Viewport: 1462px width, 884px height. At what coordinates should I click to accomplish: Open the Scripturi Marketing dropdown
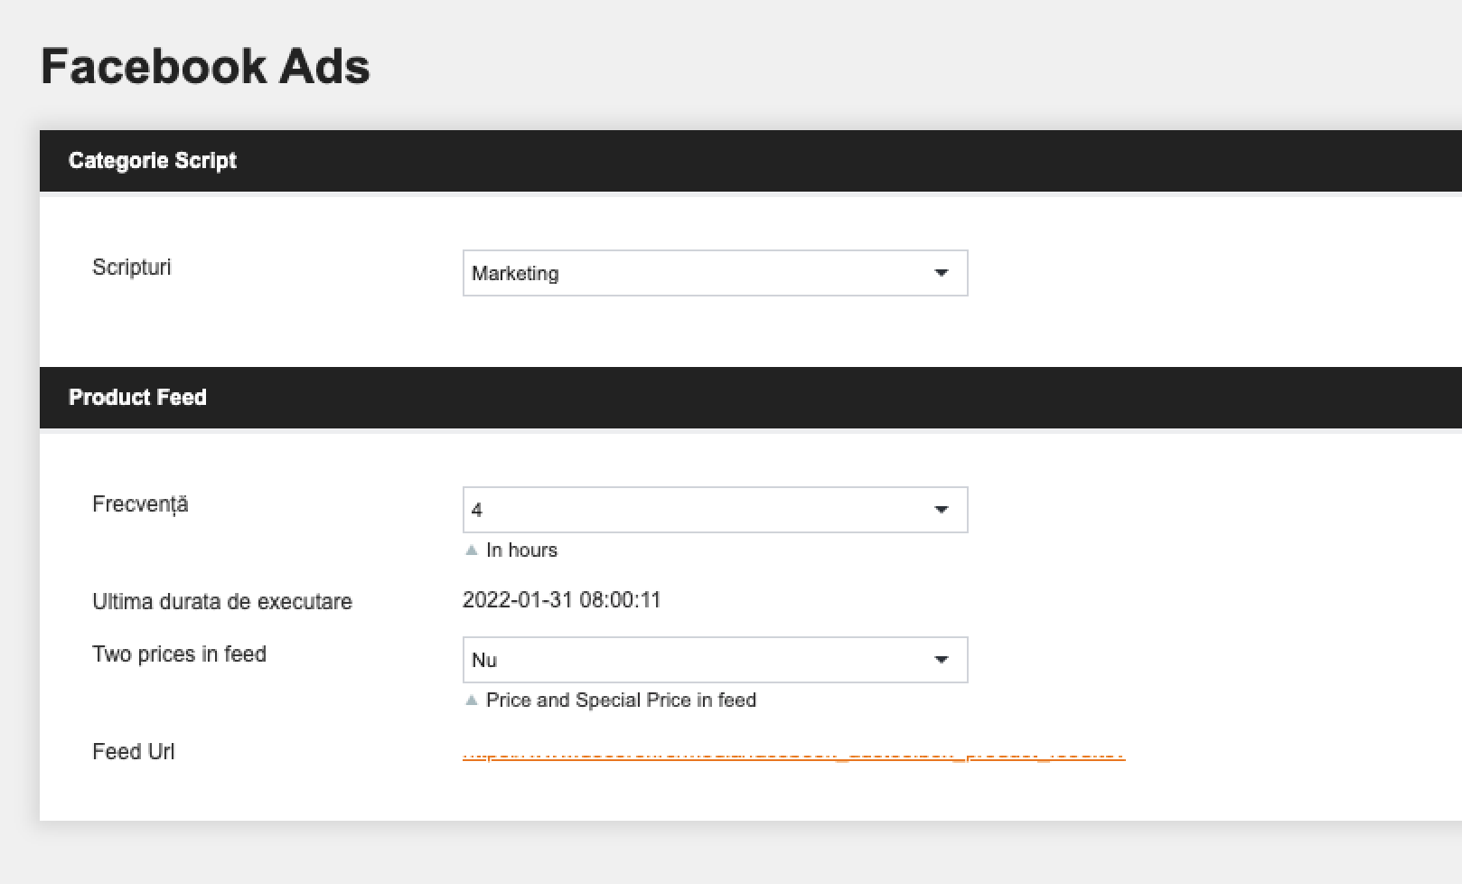coord(715,273)
